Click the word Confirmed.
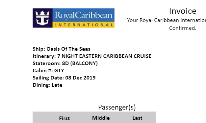Screen dimensions: 206x123 tap(183, 28)
